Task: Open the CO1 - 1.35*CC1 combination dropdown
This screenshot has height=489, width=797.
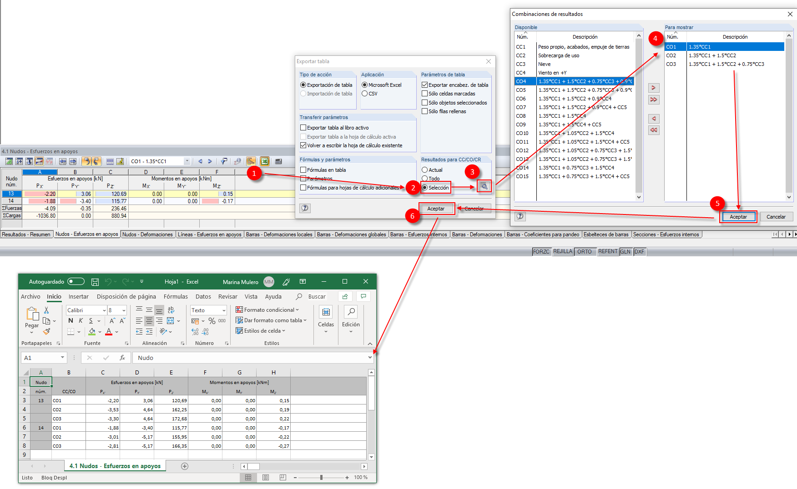Action: [x=187, y=161]
